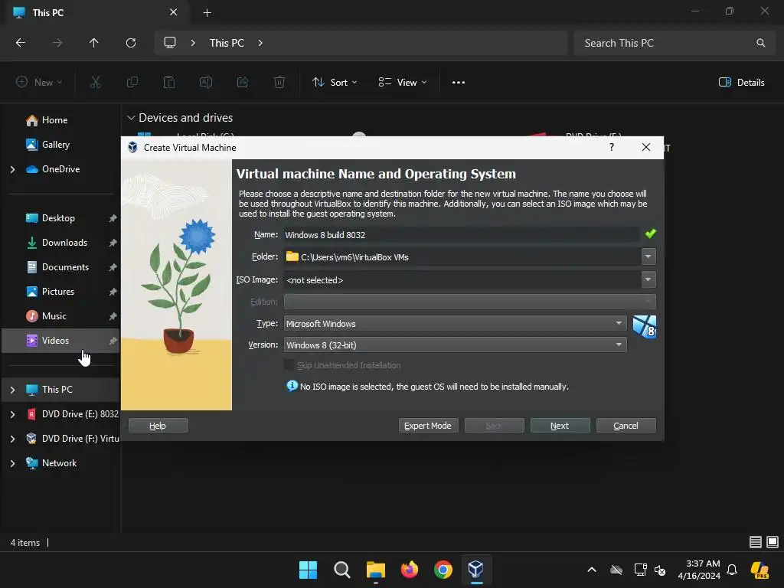Go up one folder level

point(93,43)
